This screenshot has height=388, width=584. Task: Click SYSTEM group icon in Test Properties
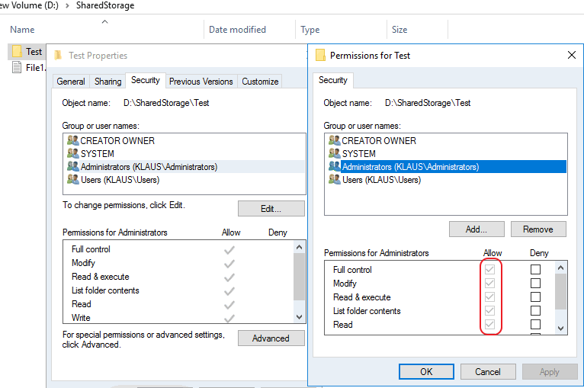pyautogui.click(x=72, y=154)
